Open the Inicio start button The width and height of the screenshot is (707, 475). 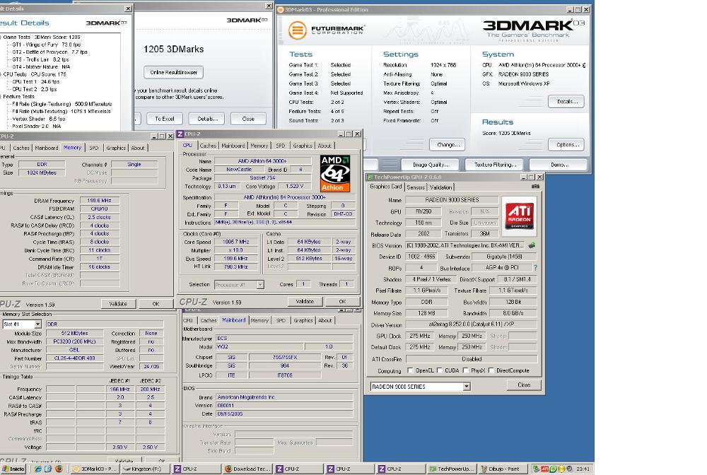coord(13,469)
